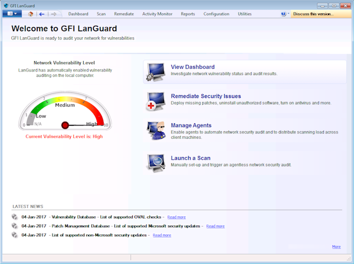The width and height of the screenshot is (354, 264).
Task: Click the GFI LanGuard title bar icon
Action: (x=6, y=5)
